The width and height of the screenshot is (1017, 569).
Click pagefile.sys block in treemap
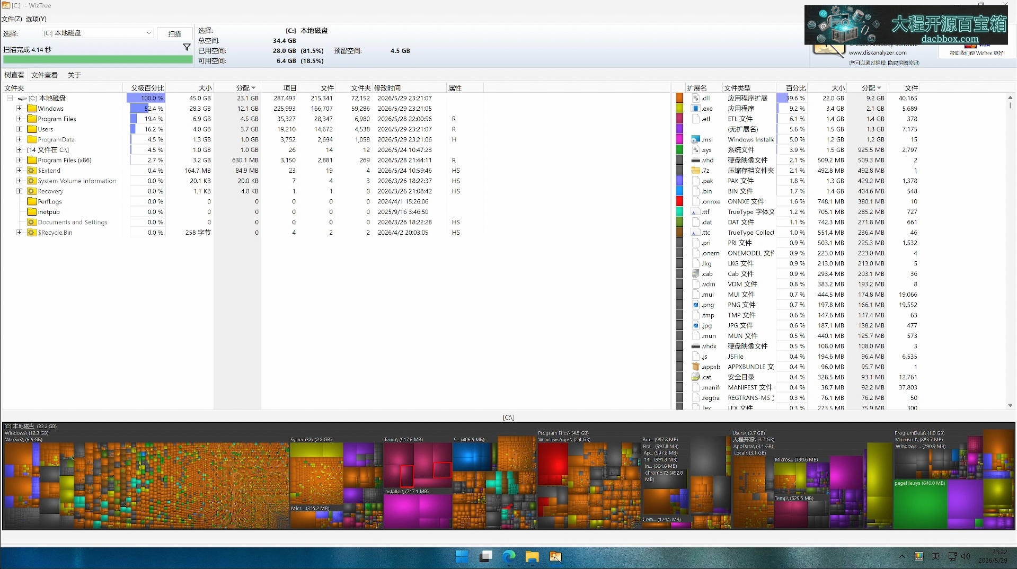click(920, 504)
